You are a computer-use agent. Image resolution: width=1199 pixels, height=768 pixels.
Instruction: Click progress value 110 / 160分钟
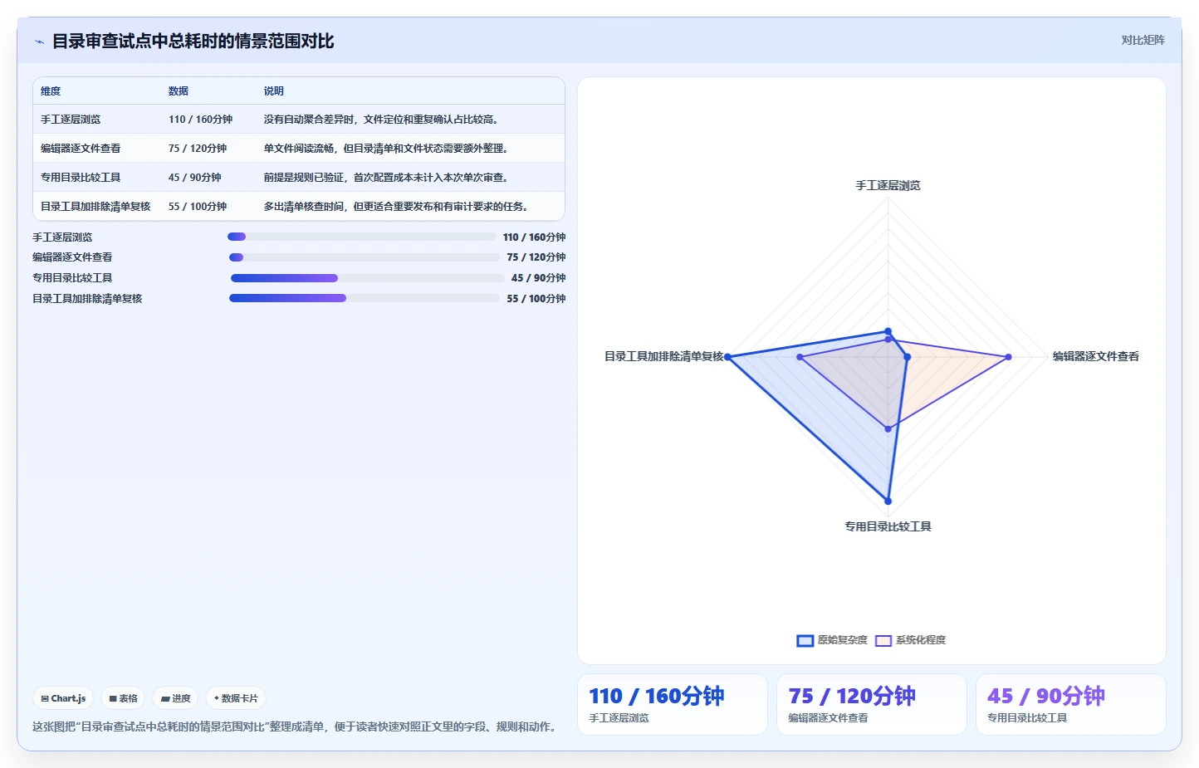(x=534, y=237)
